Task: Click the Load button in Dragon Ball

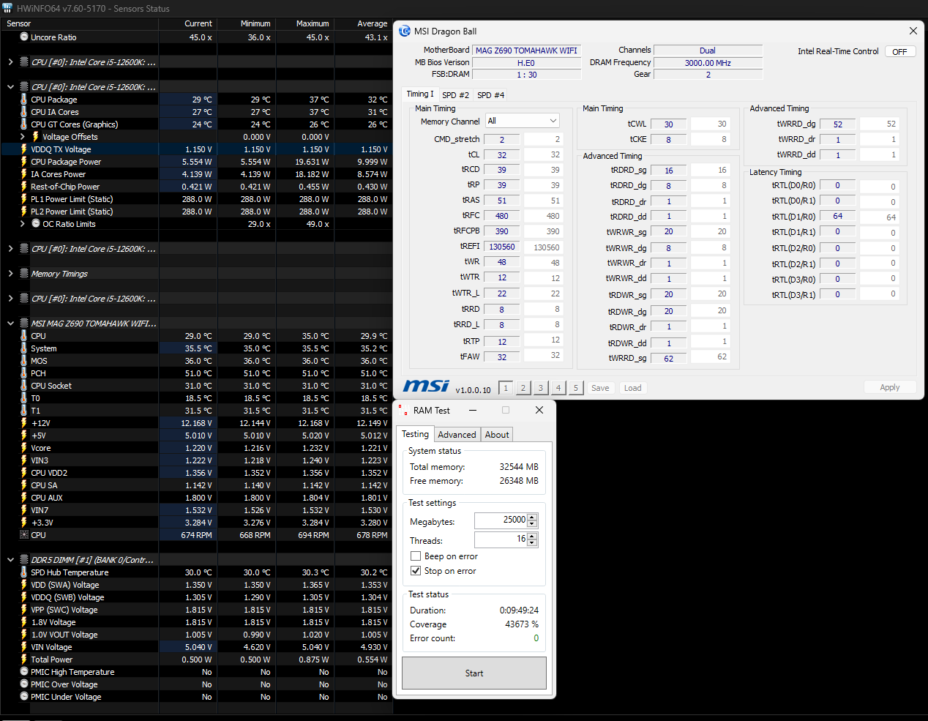Action: point(633,388)
